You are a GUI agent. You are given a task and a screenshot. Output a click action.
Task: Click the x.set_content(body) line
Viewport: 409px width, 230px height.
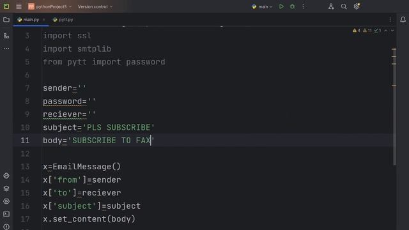89,218
